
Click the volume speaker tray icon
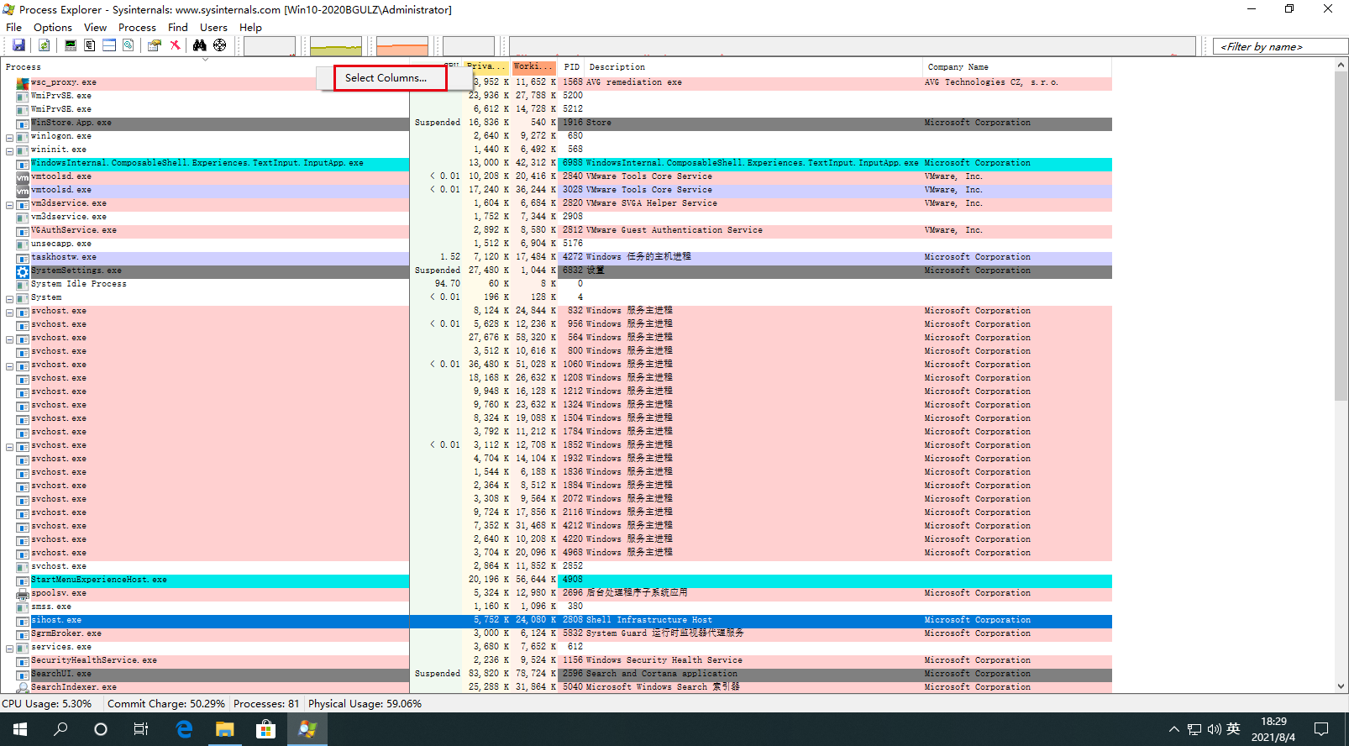[1215, 729]
